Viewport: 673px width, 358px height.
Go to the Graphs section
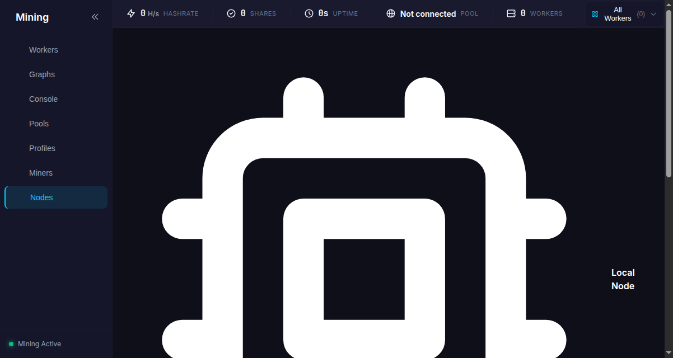(x=42, y=74)
